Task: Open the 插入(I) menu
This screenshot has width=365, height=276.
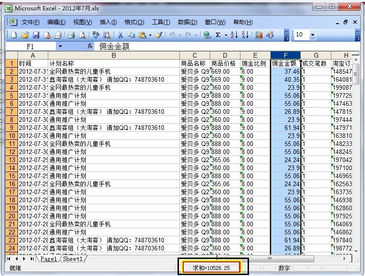Action: (x=108, y=22)
